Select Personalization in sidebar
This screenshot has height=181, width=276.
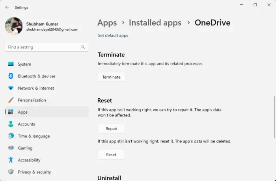[47, 100]
